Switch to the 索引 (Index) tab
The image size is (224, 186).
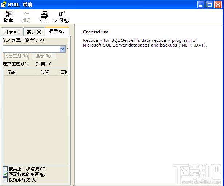pyautogui.click(x=34, y=32)
